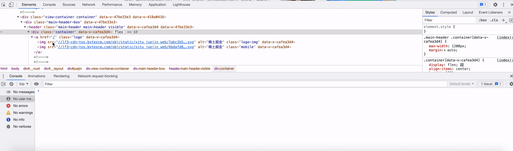This screenshot has width=513, height=151.
Task: Clear the console icon
Action: click(x=11, y=84)
